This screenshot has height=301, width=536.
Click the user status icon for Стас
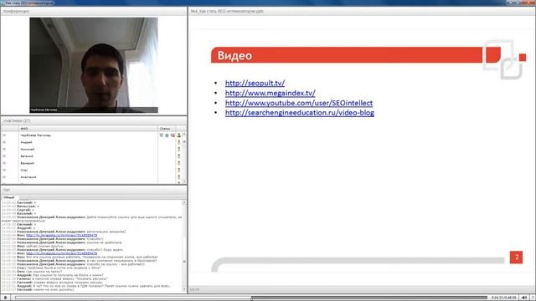pos(178,170)
